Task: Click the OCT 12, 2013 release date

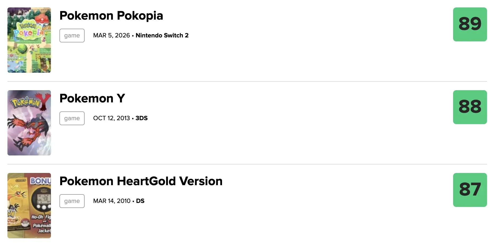Action: [x=111, y=118]
